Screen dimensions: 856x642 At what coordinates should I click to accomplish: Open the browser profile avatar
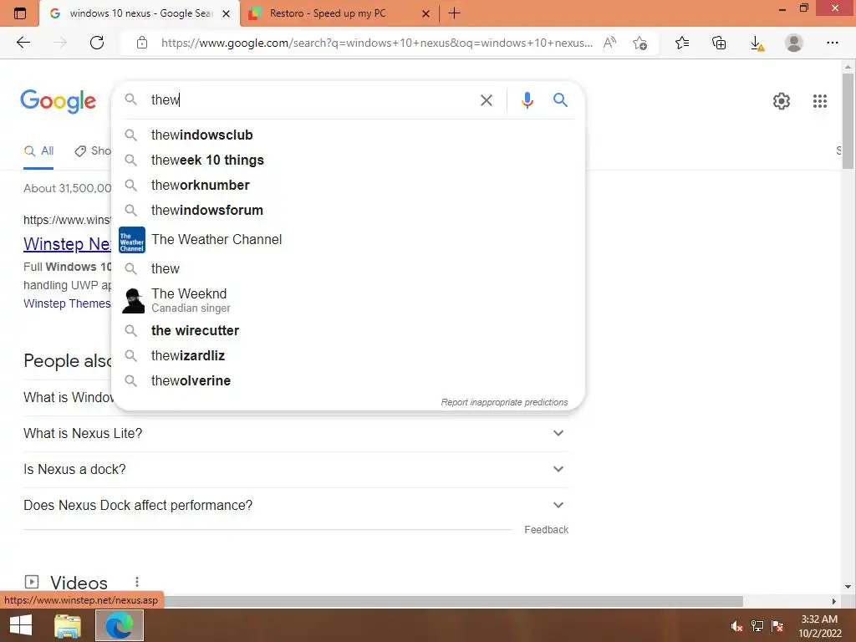click(x=794, y=43)
